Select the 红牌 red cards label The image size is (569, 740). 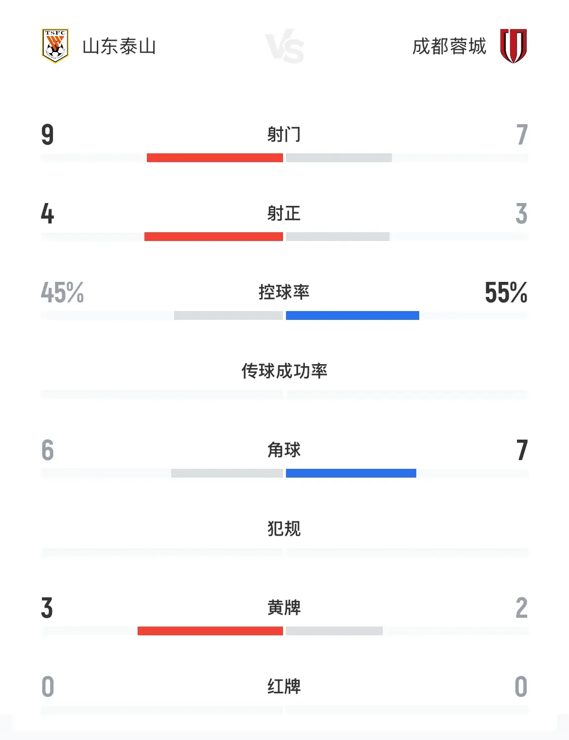pos(284,686)
